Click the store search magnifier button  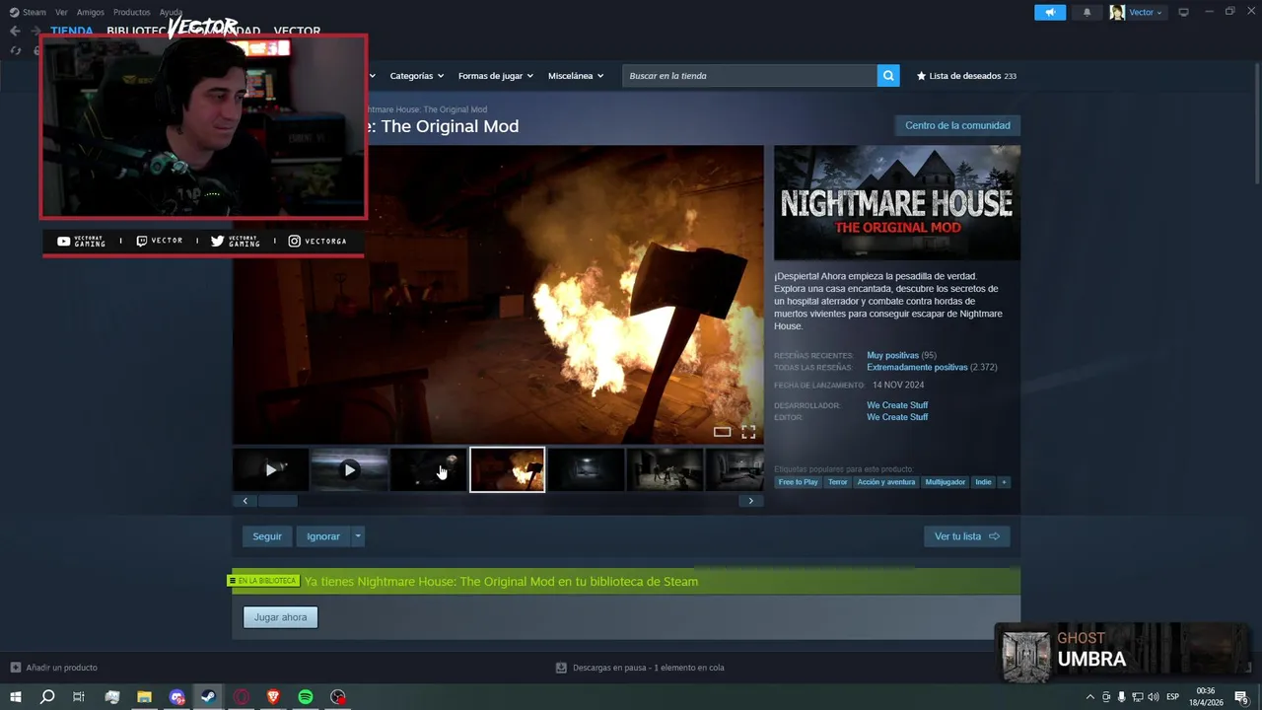pyautogui.click(x=888, y=76)
